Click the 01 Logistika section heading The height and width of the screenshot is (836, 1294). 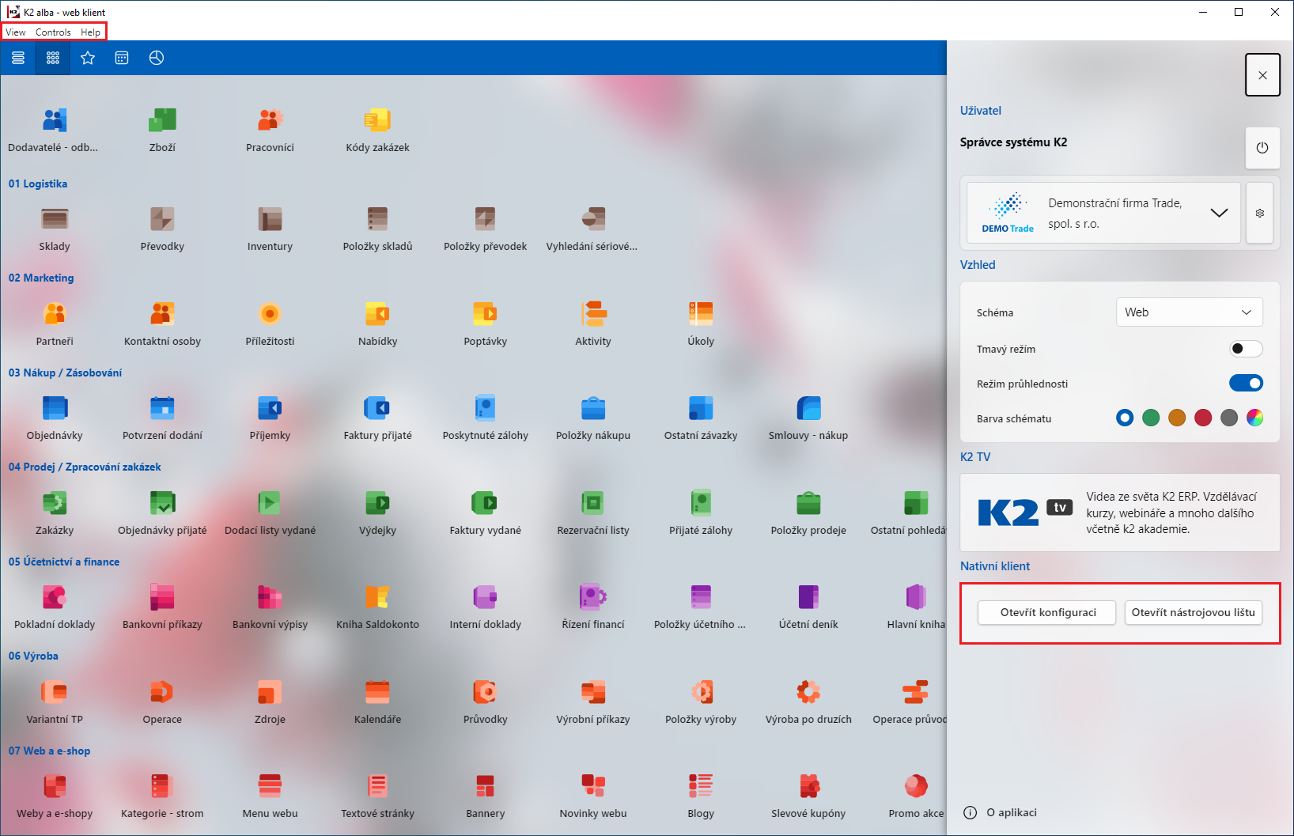coord(38,183)
